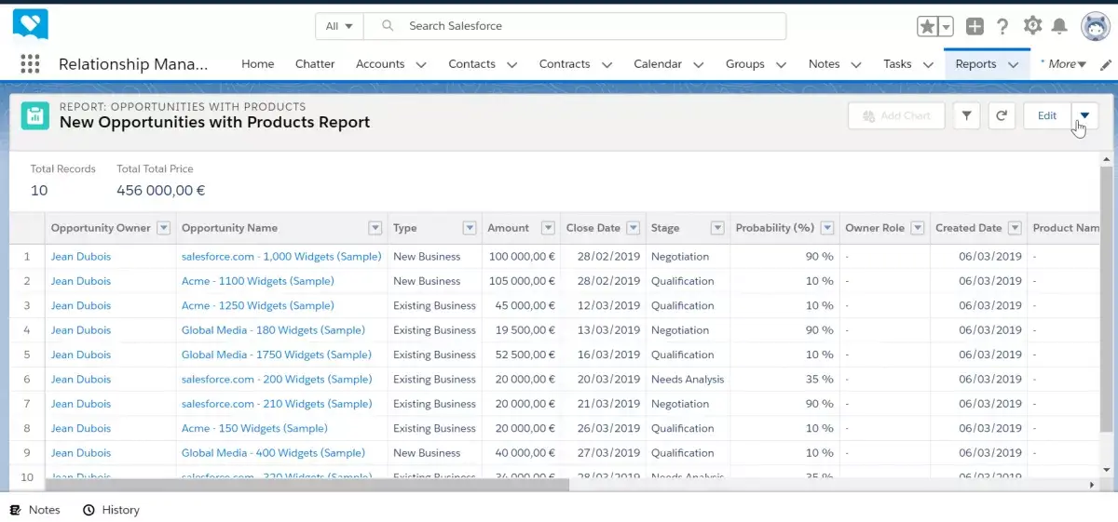Open the Setup gear icon
The width and height of the screenshot is (1118, 522).
(1032, 26)
